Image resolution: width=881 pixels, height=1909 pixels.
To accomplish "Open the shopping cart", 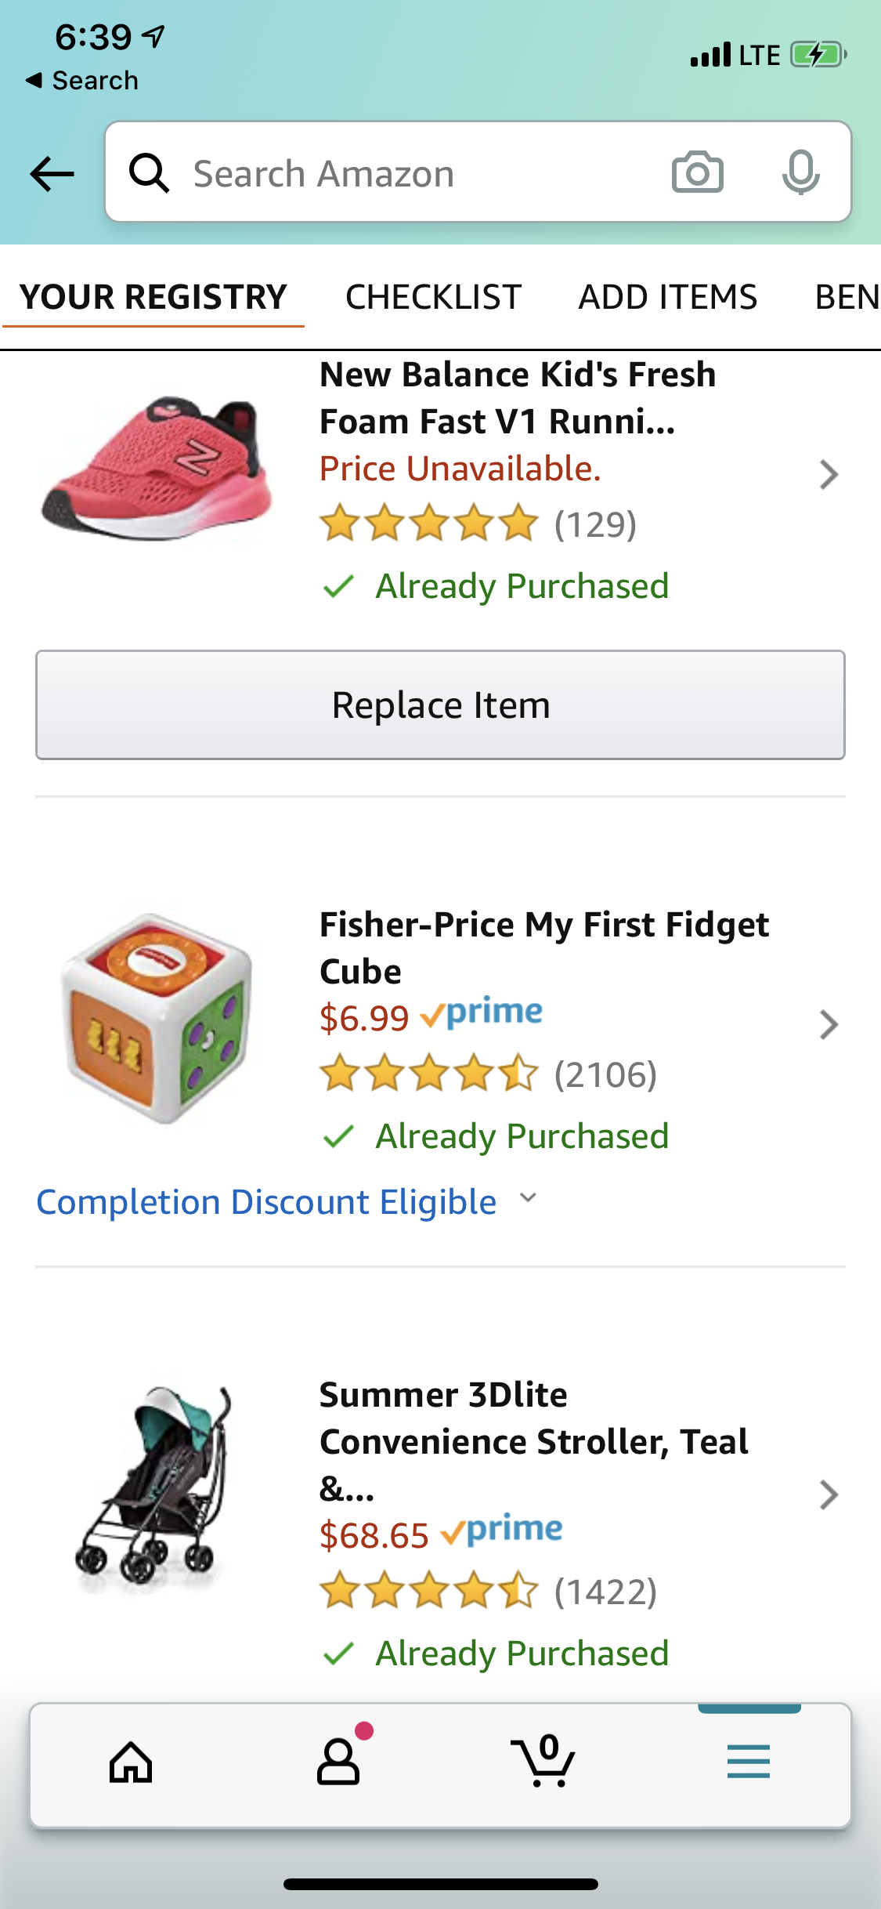I will tap(543, 1763).
